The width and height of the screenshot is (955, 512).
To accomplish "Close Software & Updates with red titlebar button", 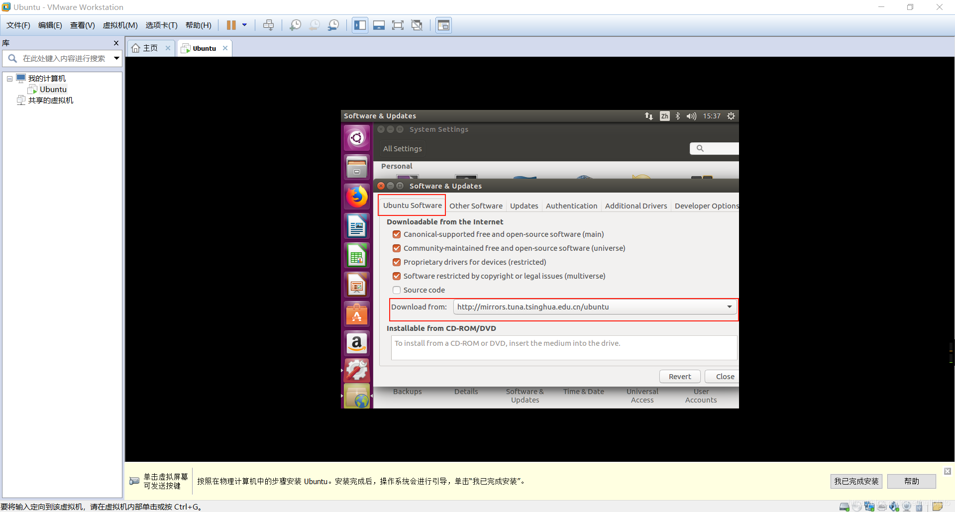I will pos(381,186).
